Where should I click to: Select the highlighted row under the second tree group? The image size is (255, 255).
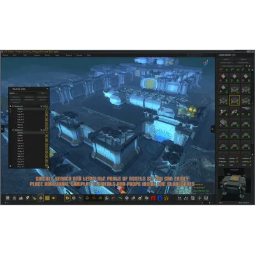point(31,133)
